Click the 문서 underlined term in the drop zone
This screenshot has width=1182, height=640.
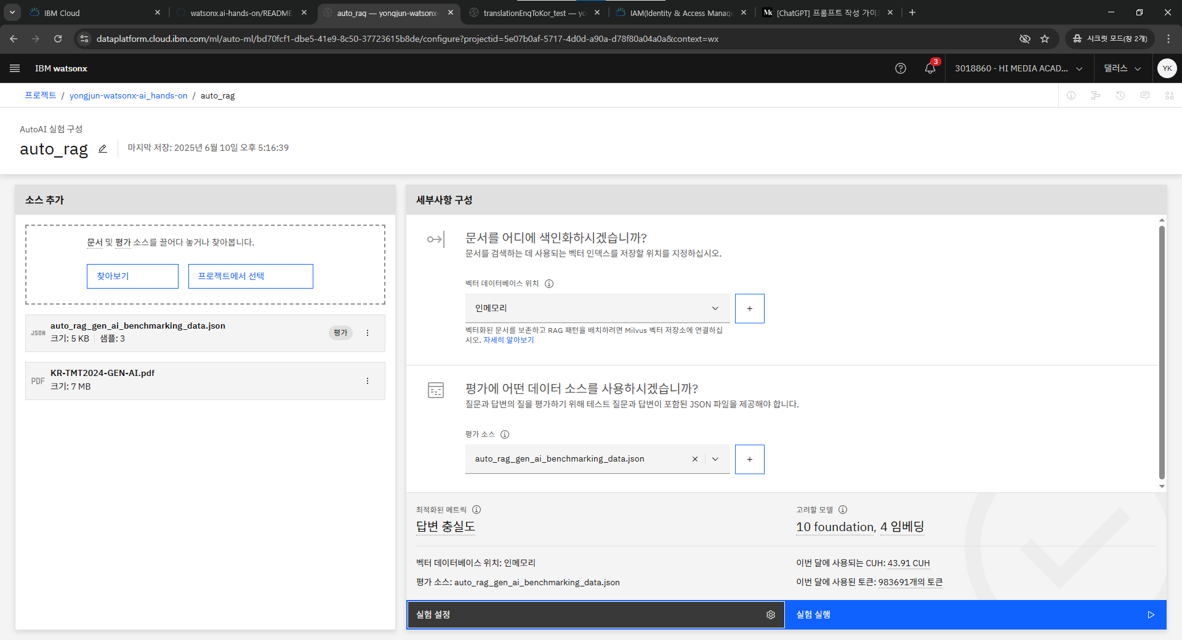(x=95, y=242)
